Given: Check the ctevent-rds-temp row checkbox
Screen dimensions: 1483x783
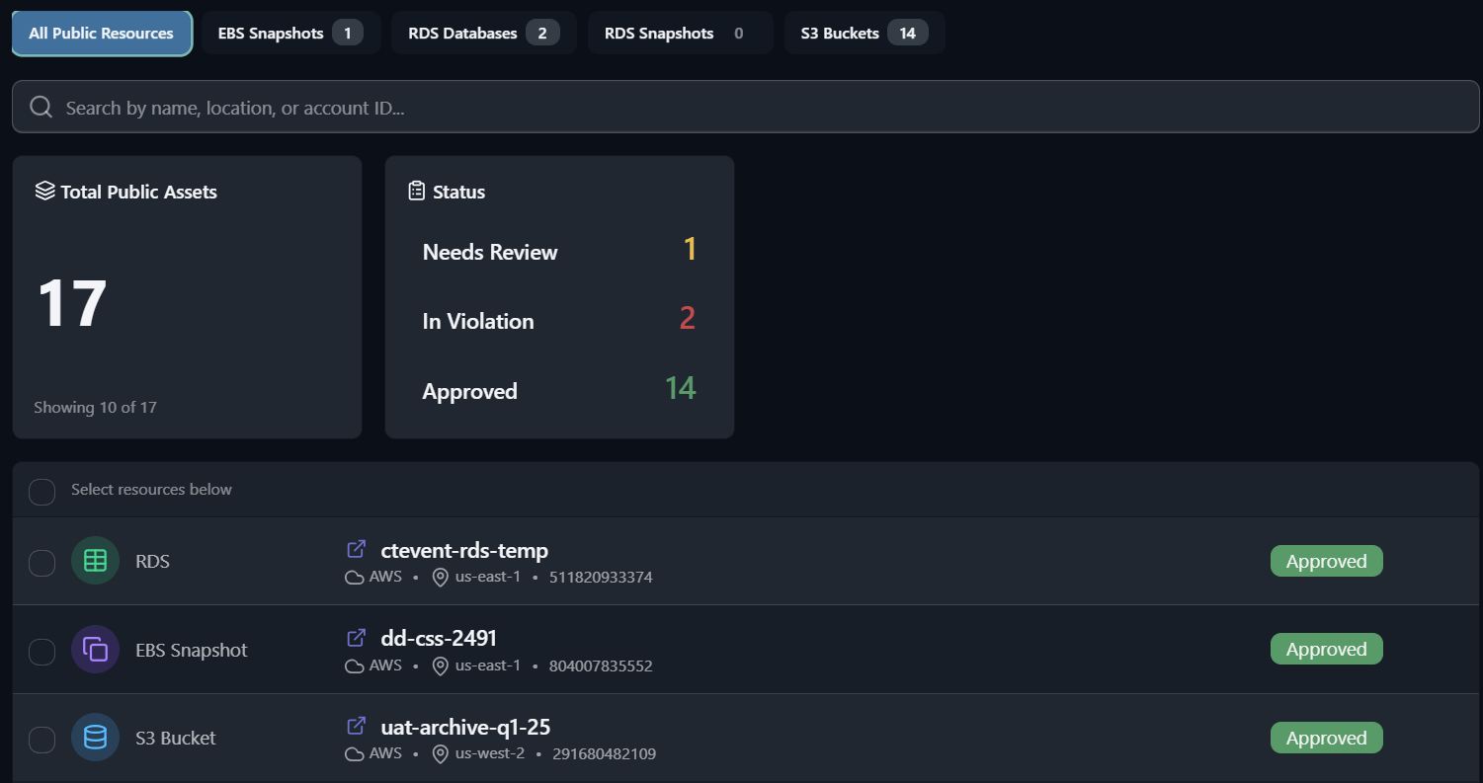Looking at the screenshot, I should pos(41,563).
